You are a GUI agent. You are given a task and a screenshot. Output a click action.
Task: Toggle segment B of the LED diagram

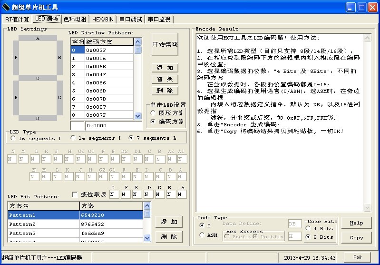tap(59, 58)
